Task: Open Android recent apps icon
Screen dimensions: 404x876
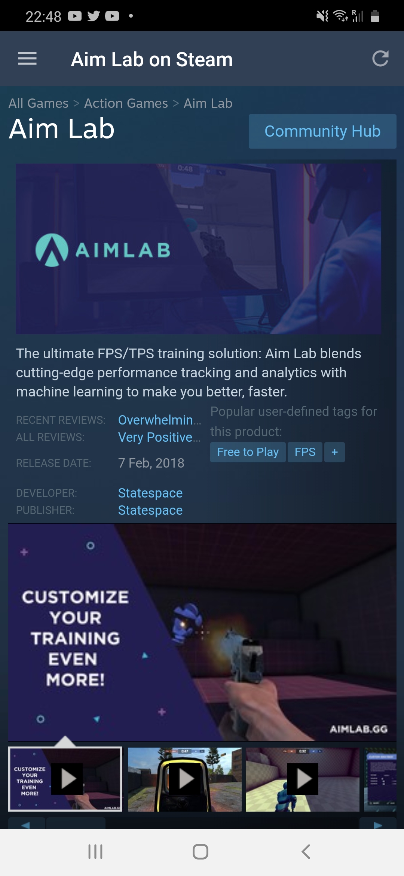Action: [x=95, y=852]
